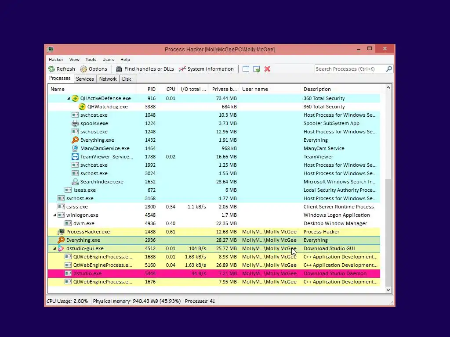Click the Search Processes input field

coord(350,69)
